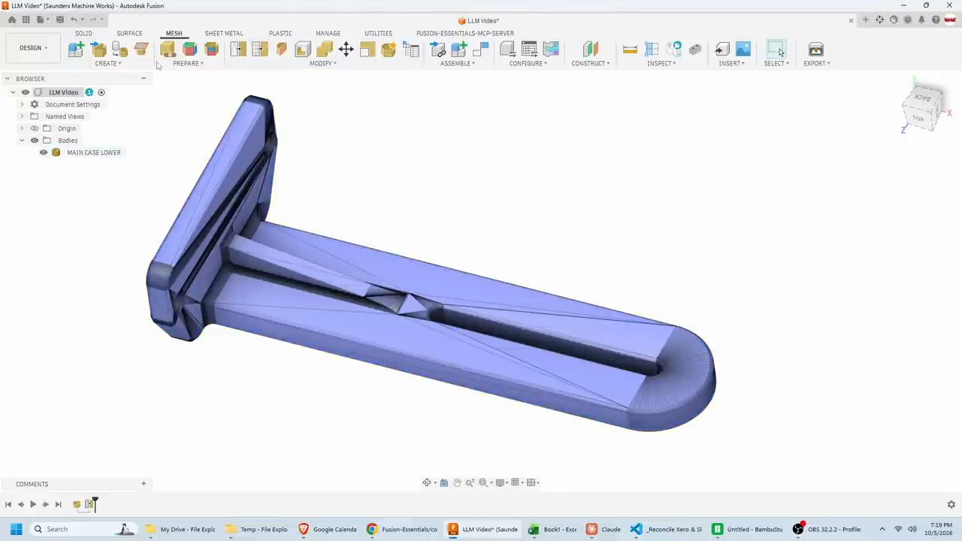This screenshot has width=962, height=541.
Task: Play the design timeline
Action: click(33, 504)
